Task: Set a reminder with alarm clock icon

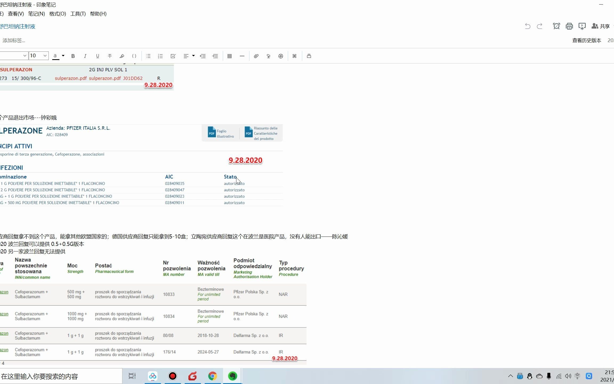Action: point(556,26)
